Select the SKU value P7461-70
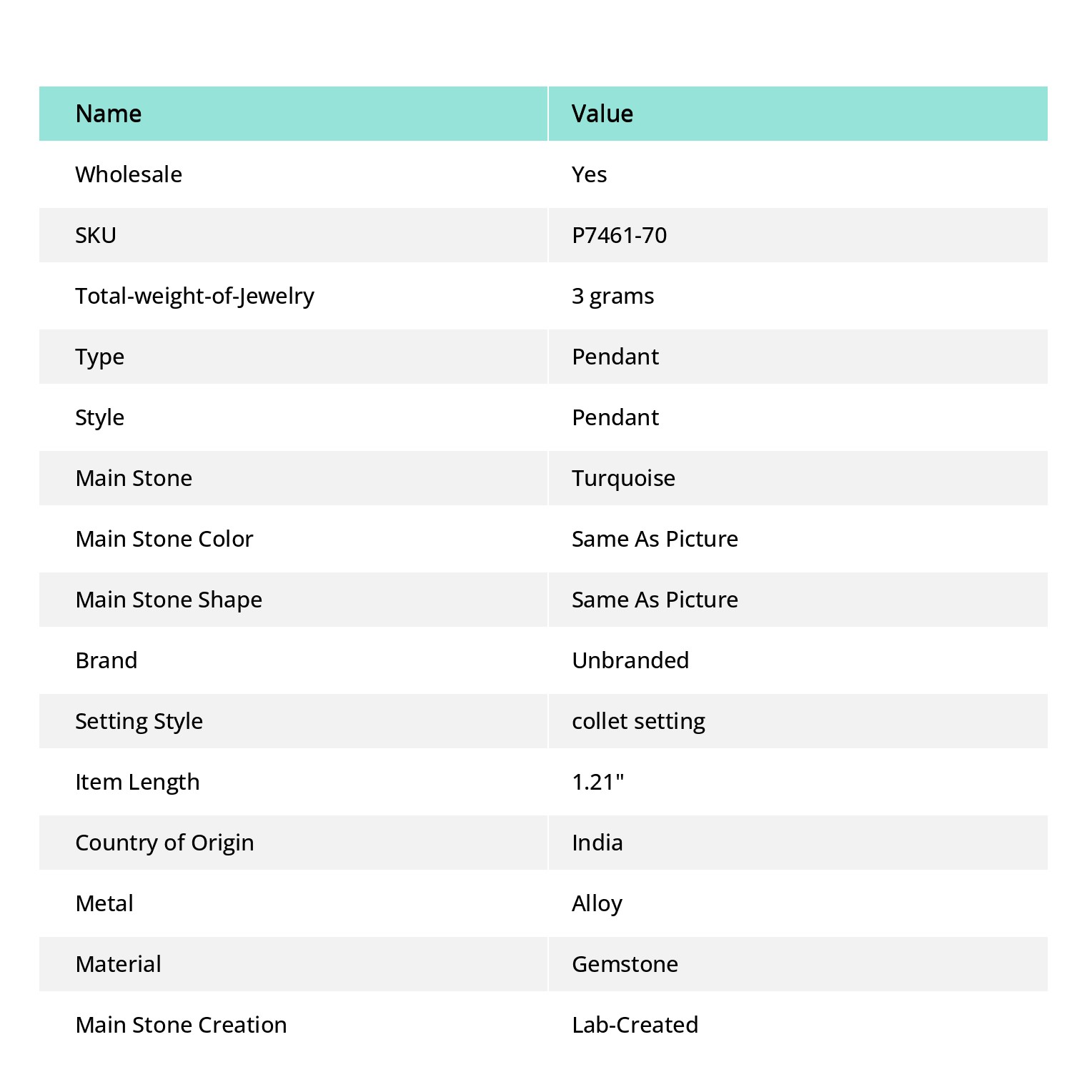 (620, 235)
